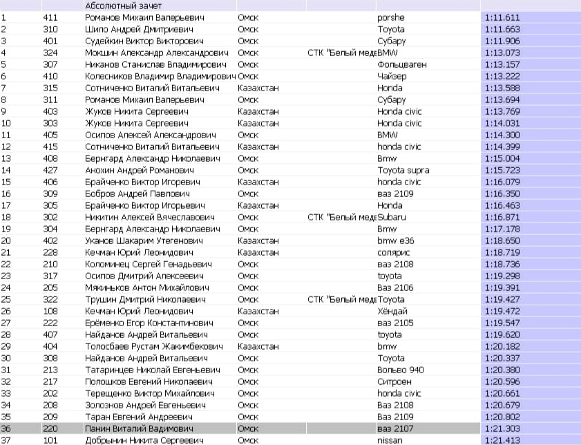This screenshot has width=581, height=445.
Task: Click on "Уканов Шакарим Утегенович"
Action: tap(144, 241)
